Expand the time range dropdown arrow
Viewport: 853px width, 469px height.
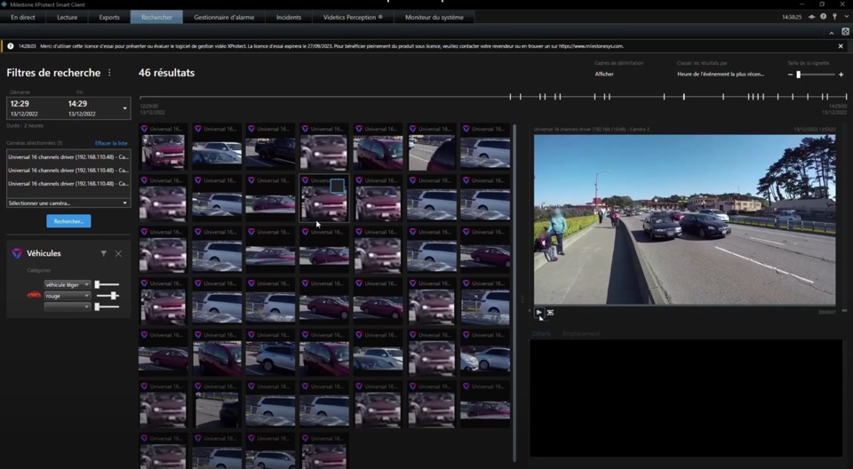[124, 108]
